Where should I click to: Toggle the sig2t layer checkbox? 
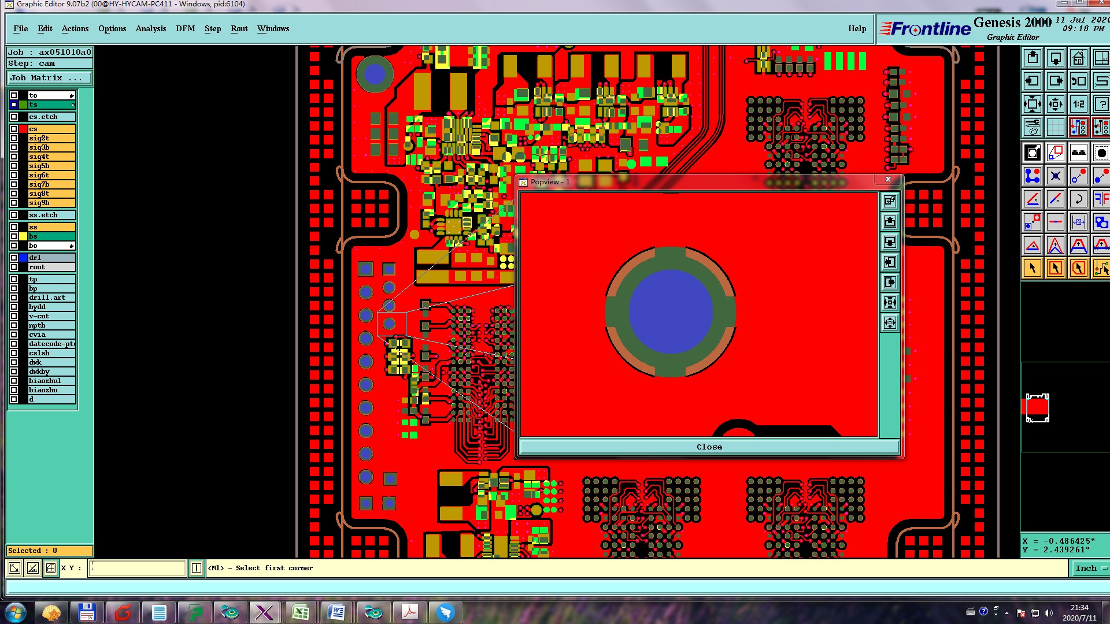click(14, 138)
